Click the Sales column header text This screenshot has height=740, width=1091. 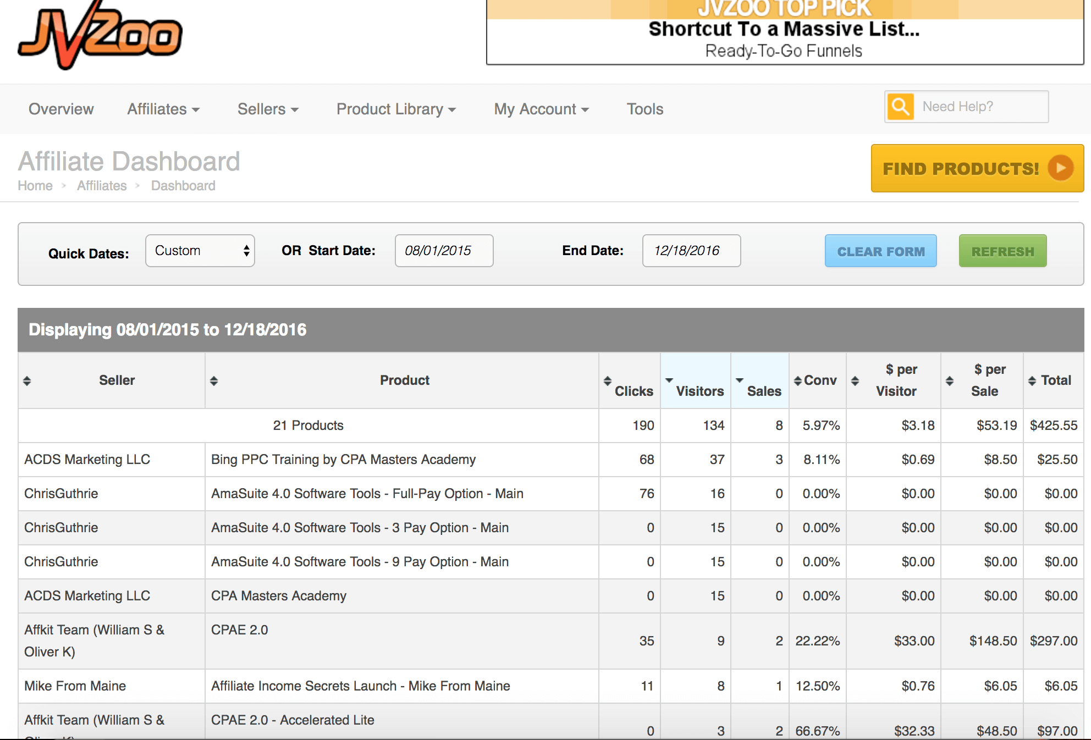point(764,391)
